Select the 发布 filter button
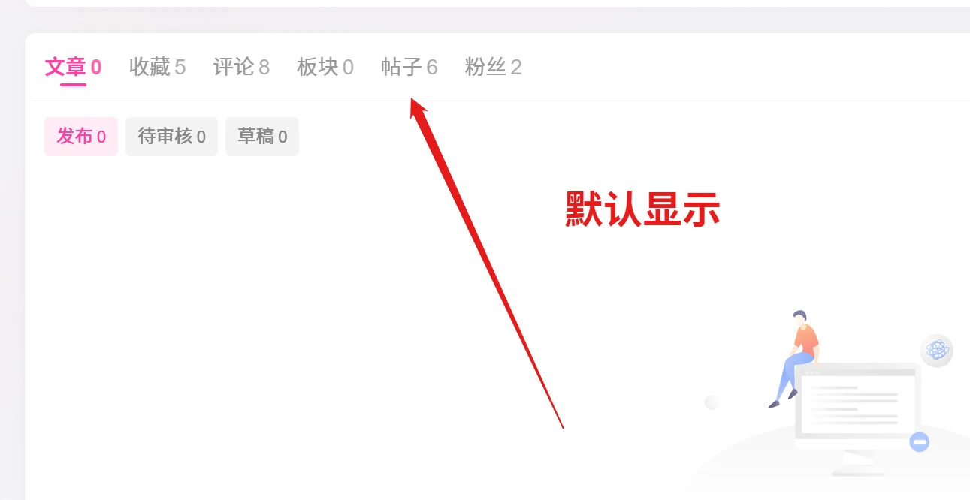Viewport: 970px width, 500px height. (x=81, y=137)
